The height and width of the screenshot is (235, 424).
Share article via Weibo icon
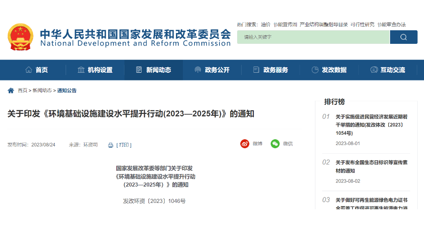245,144
